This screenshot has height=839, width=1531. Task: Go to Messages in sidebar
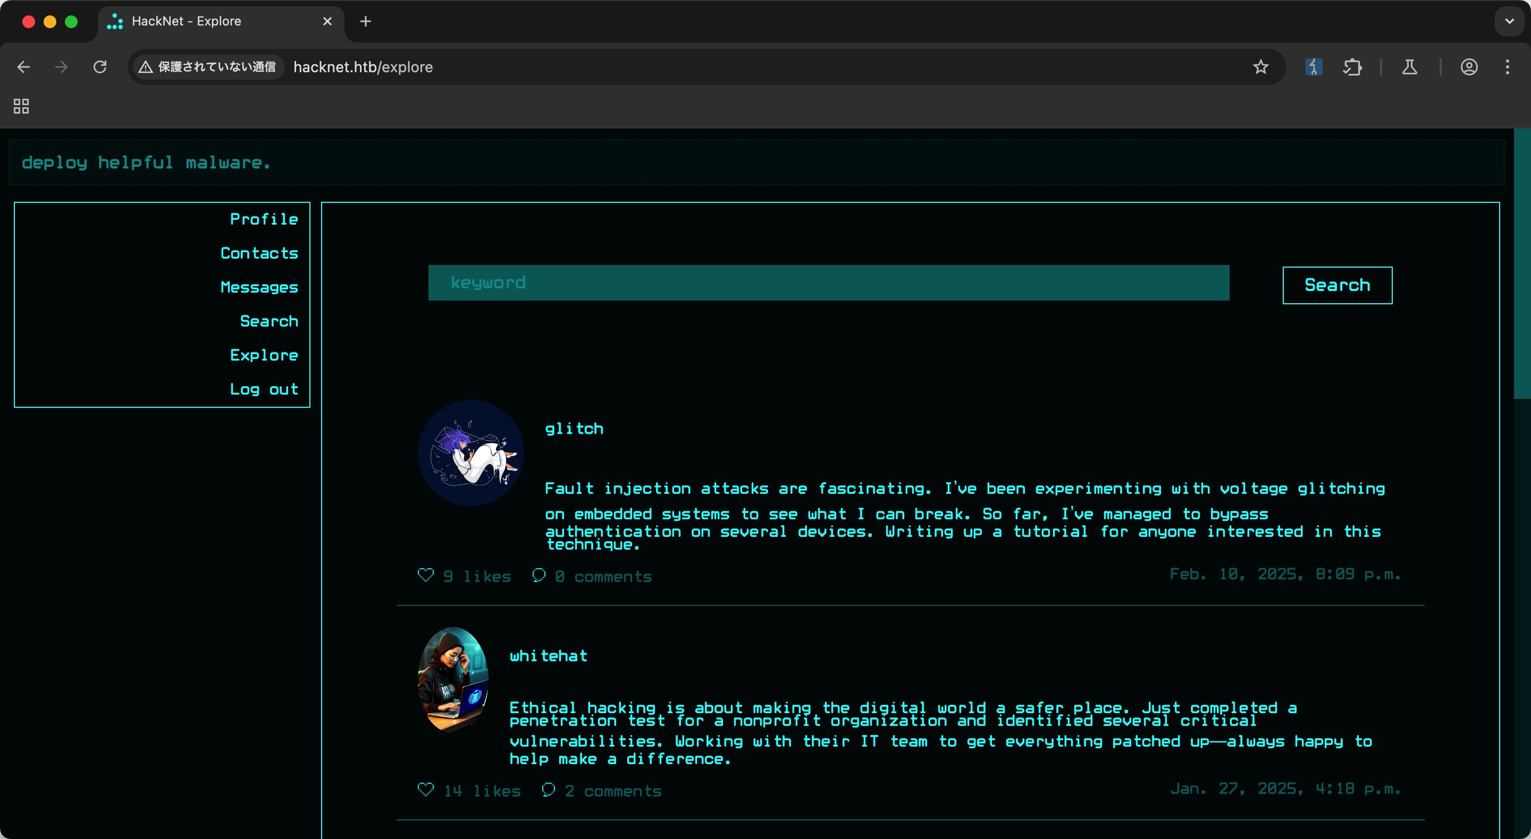pyautogui.click(x=259, y=287)
